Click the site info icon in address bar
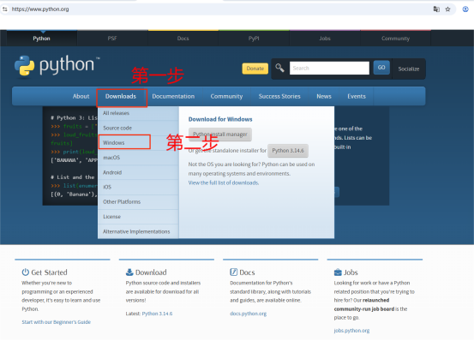Screen dimensions: 474x341 (4, 9)
